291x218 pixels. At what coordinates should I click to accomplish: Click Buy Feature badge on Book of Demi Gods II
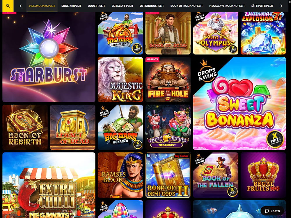coord(181,156)
